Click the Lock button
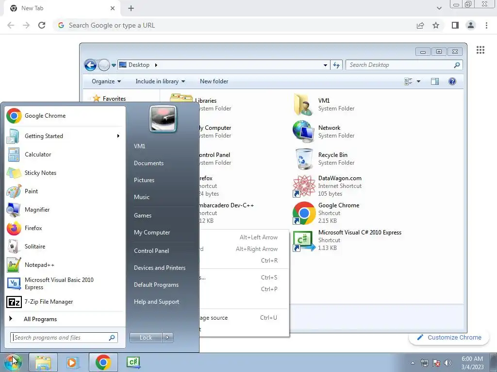This screenshot has height=372, width=497. pyautogui.click(x=146, y=338)
